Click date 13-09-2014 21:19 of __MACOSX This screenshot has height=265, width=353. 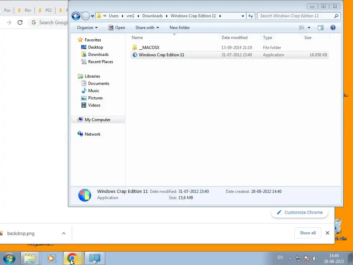(236, 48)
